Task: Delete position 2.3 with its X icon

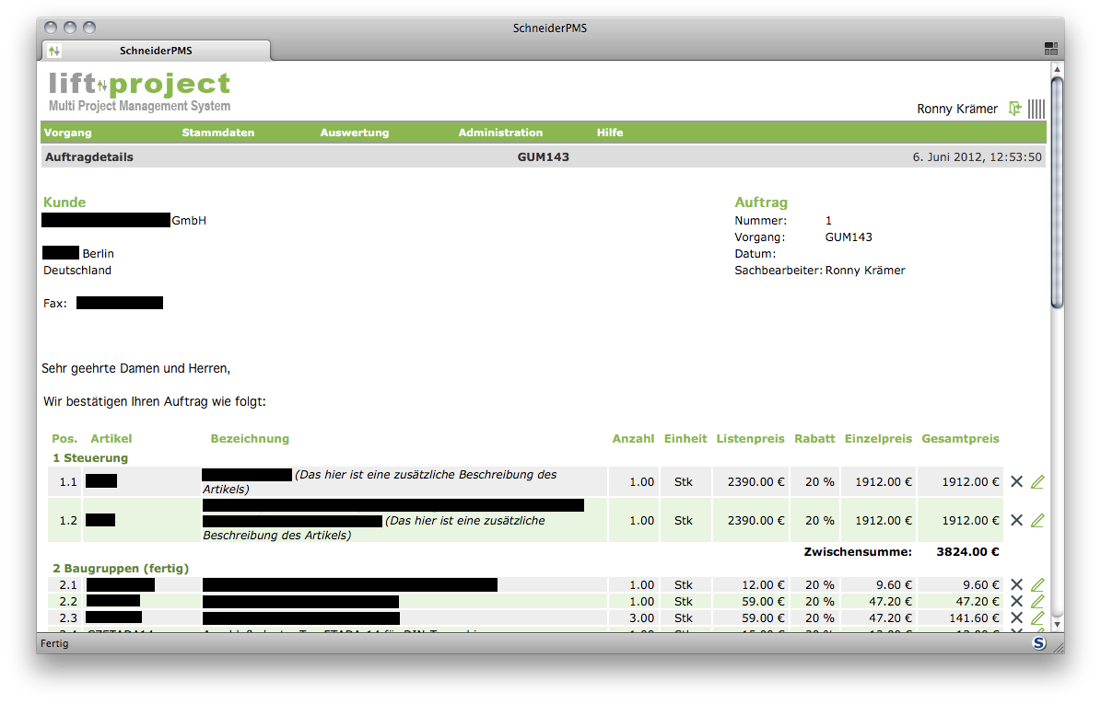Action: pos(1017,617)
